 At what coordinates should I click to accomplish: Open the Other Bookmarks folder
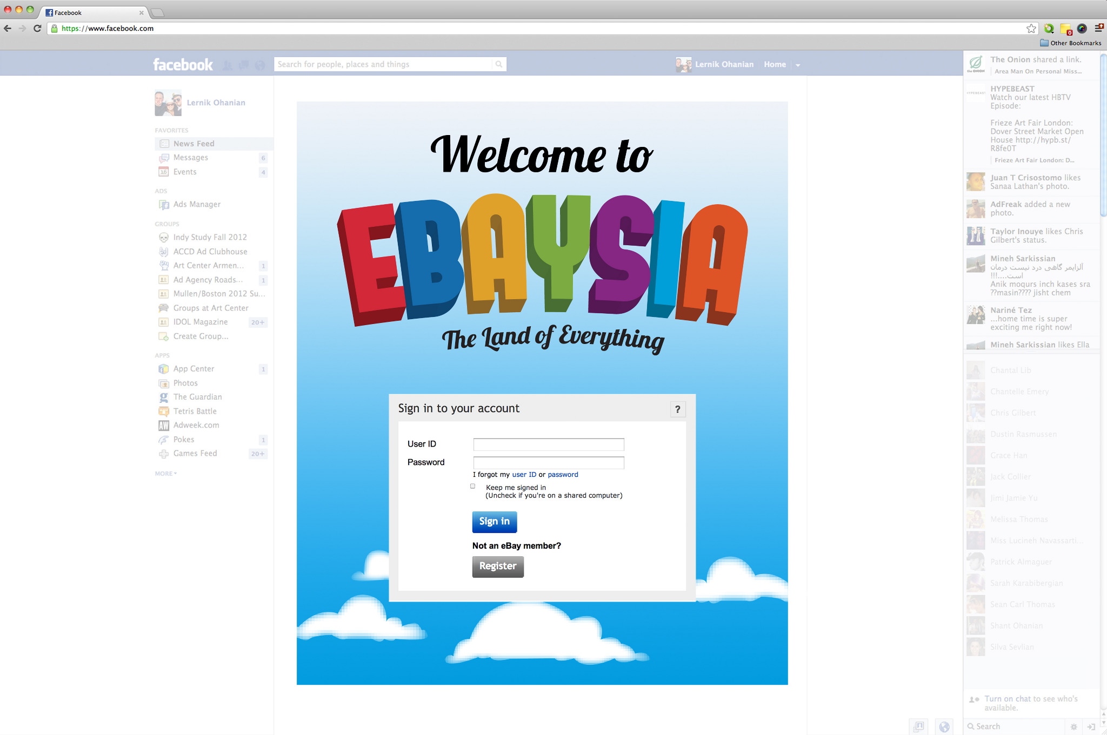(1070, 43)
